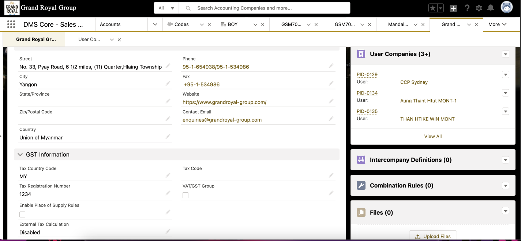Switch to the Mandal... tab
Screen dimensions: 521x241
[x=398, y=25]
